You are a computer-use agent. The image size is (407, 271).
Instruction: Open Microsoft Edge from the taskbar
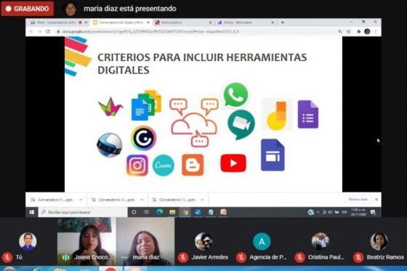159,212
